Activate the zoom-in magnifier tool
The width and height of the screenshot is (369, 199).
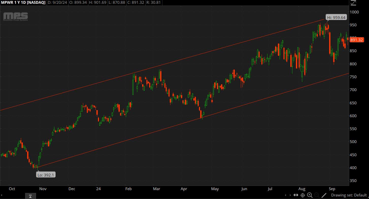[x=310, y=195]
